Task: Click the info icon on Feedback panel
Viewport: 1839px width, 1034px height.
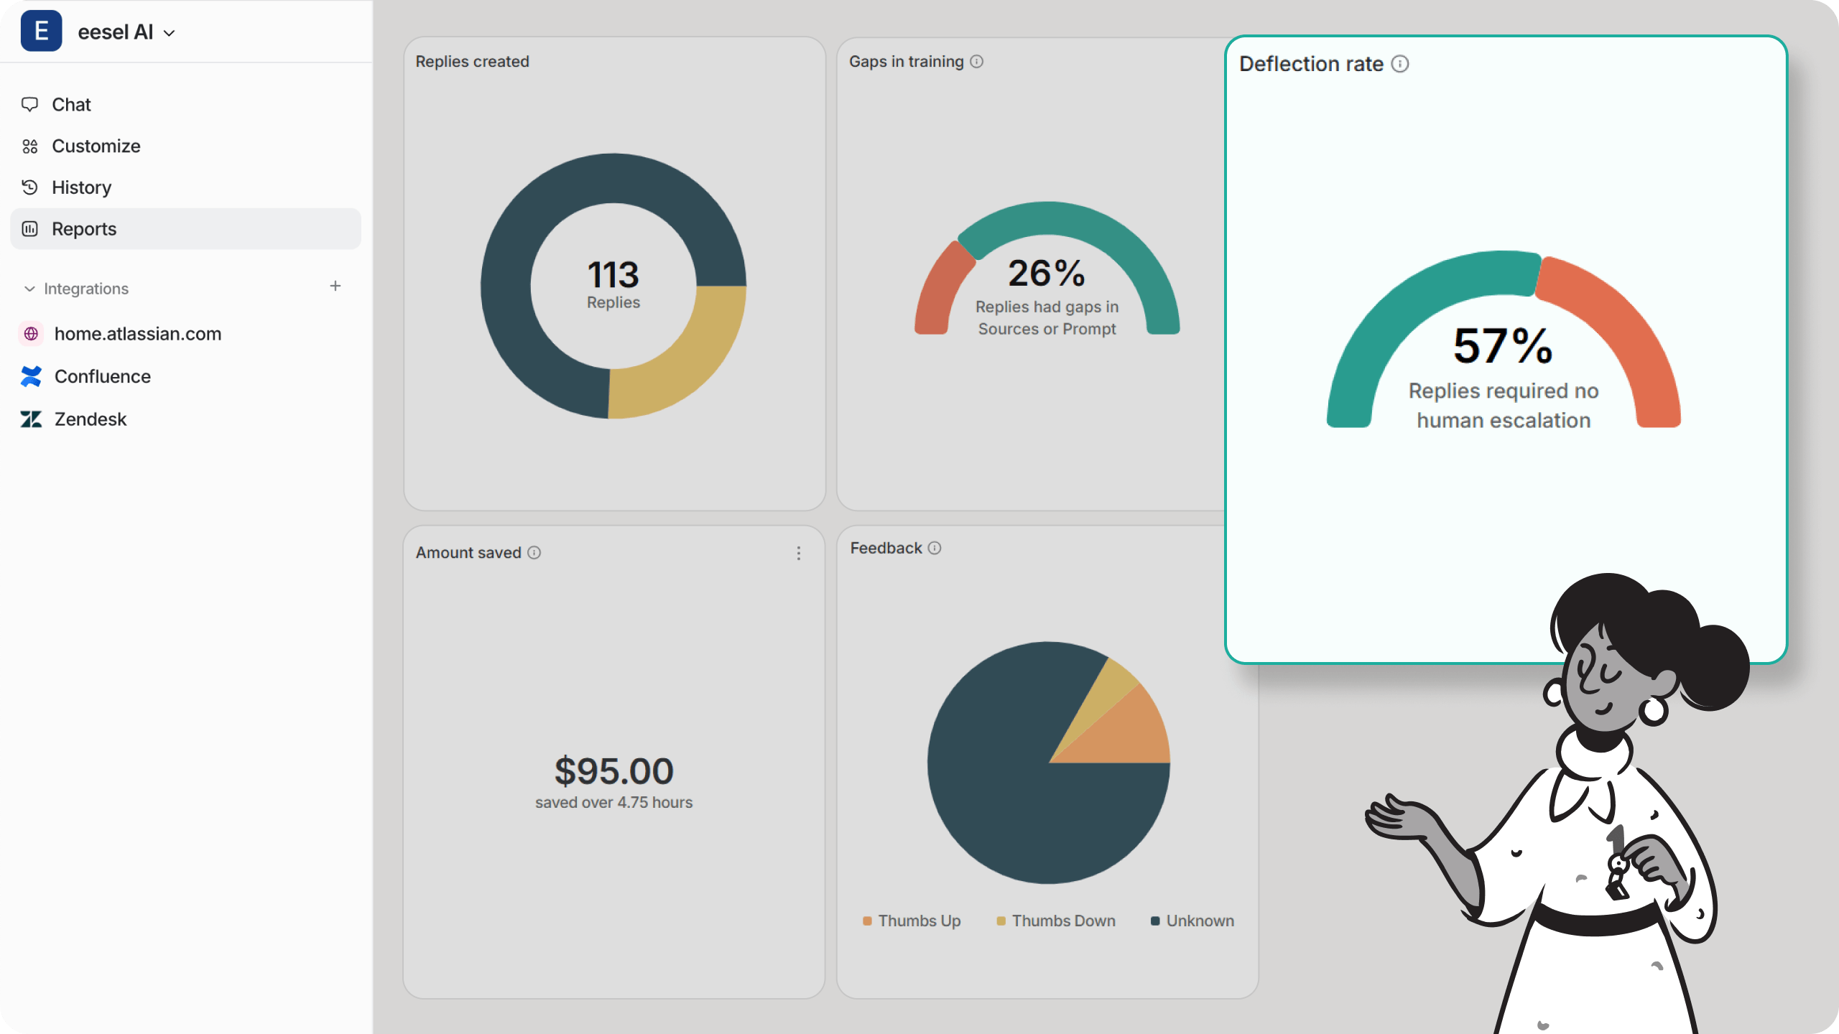Action: (933, 548)
